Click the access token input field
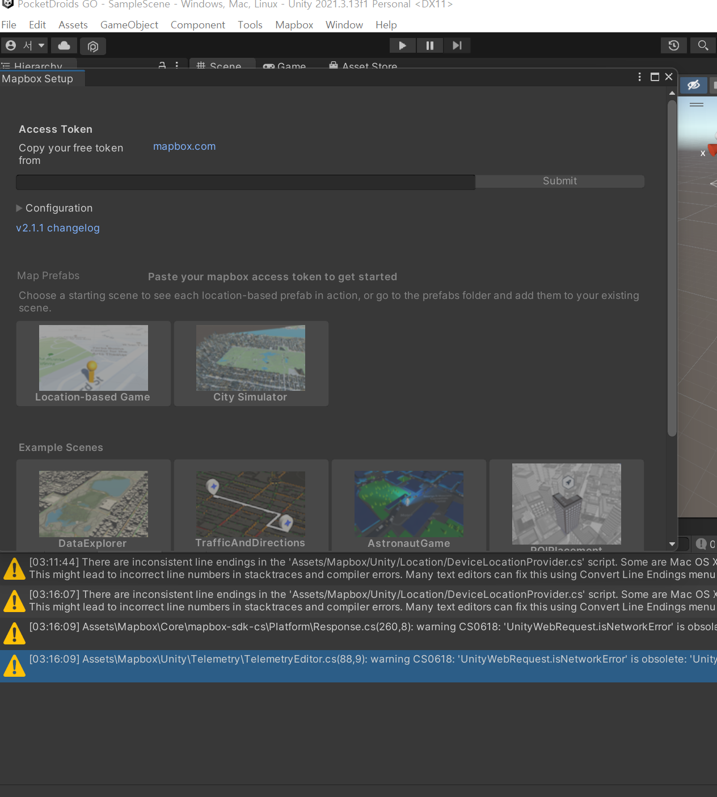The height and width of the screenshot is (797, 717). [246, 182]
